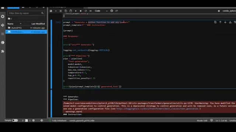Run the selected cell
The image size is (236, 132).
tap(76, 11)
